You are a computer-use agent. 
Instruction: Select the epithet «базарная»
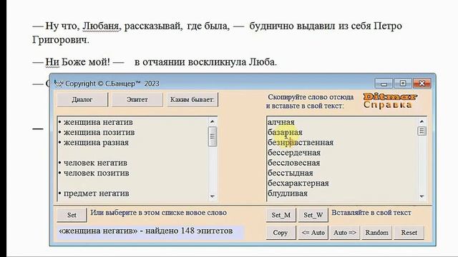285,132
